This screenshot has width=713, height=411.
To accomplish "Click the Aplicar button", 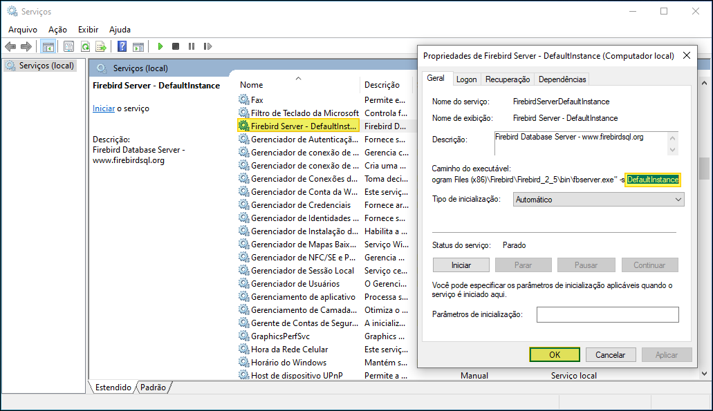I will click(x=667, y=354).
